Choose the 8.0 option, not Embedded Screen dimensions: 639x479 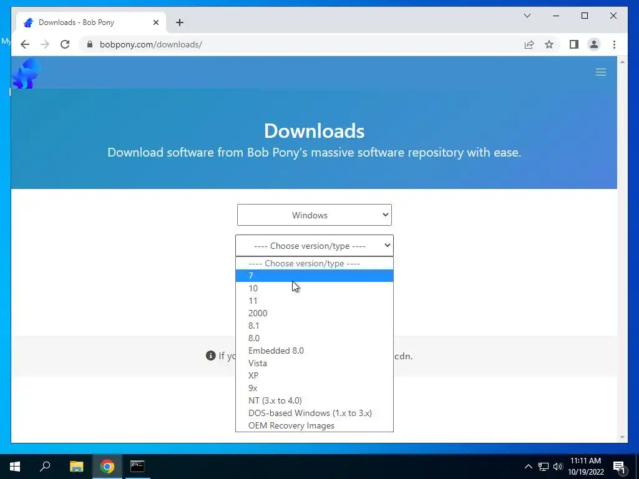[x=315, y=338]
